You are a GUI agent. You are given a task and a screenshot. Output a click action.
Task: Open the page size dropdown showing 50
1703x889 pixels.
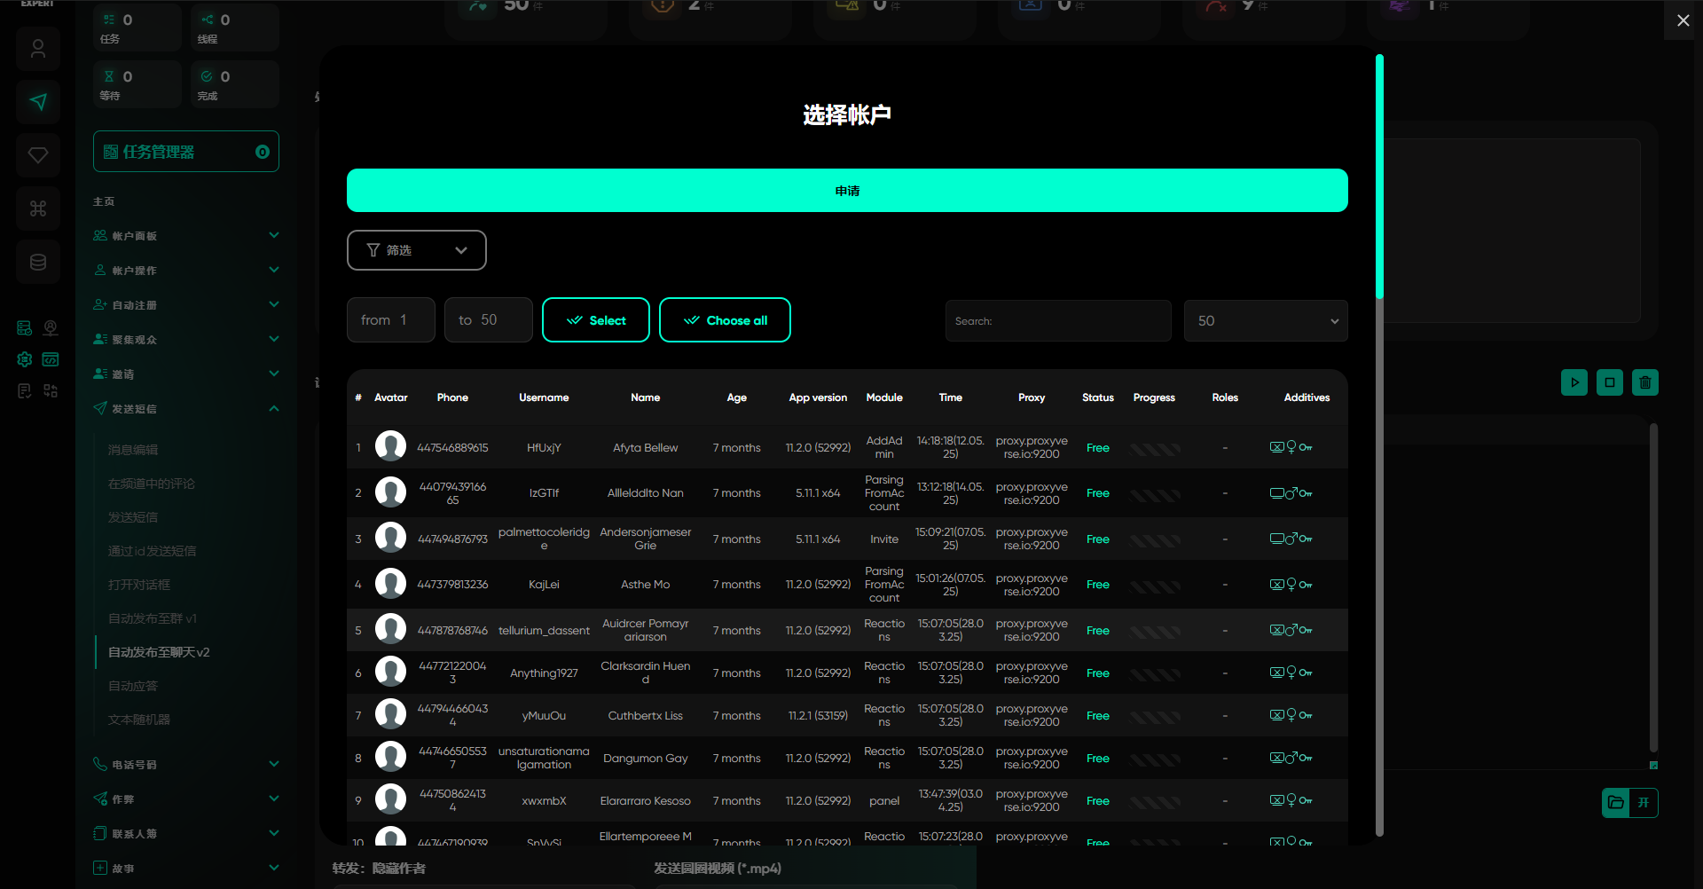pos(1265,321)
